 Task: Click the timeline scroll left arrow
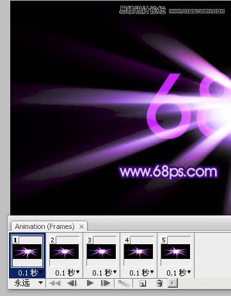[x=173, y=283]
